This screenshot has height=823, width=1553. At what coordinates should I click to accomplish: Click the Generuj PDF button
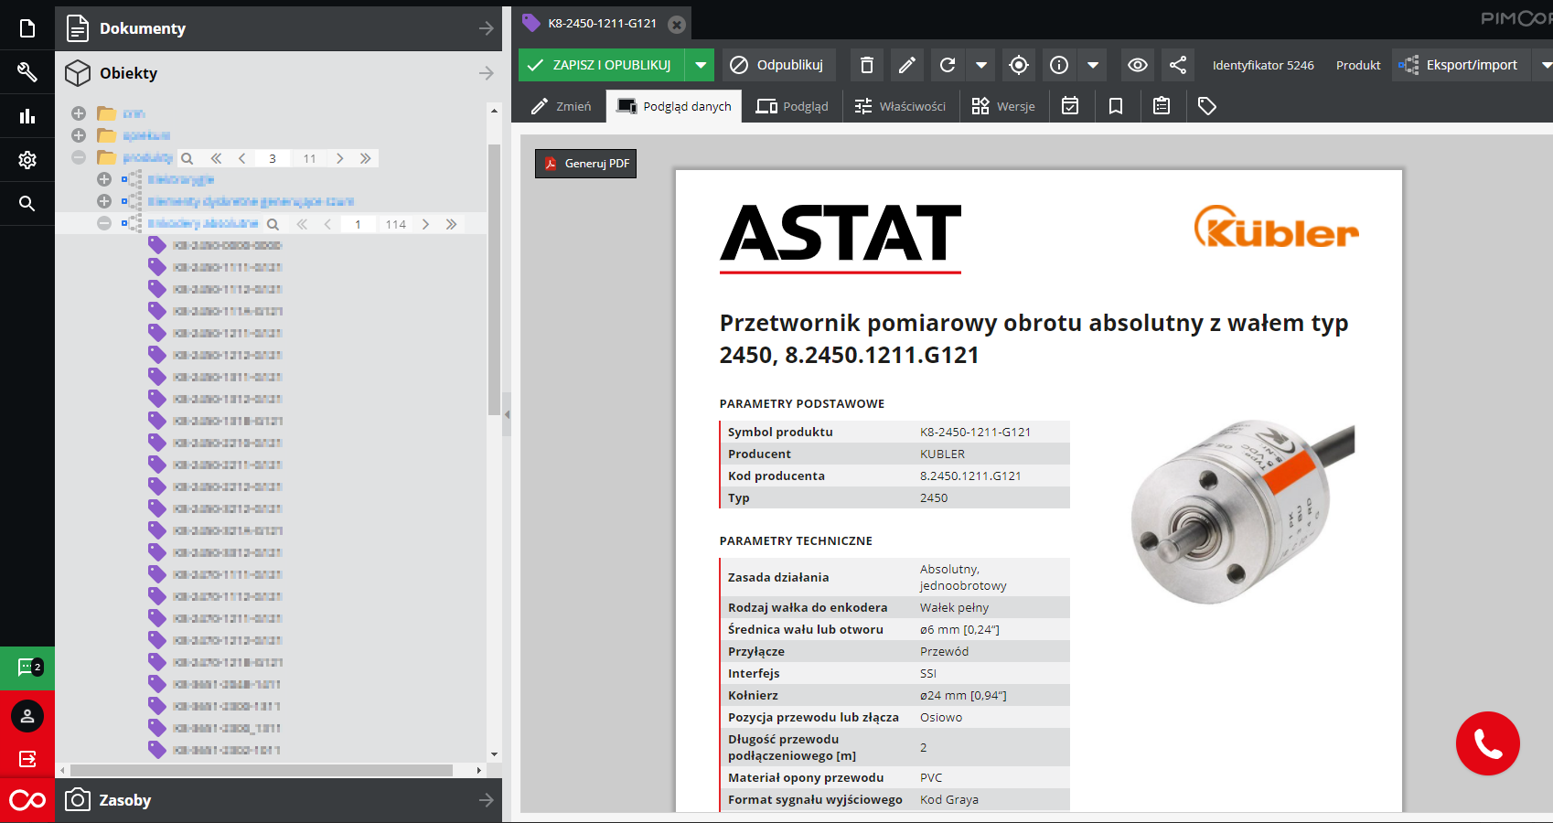[586, 164]
